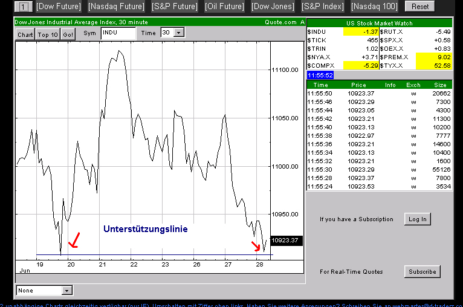Select the $OEX.X symbol in Market Watch
This screenshot has height=307, width=463.
pos(391,49)
